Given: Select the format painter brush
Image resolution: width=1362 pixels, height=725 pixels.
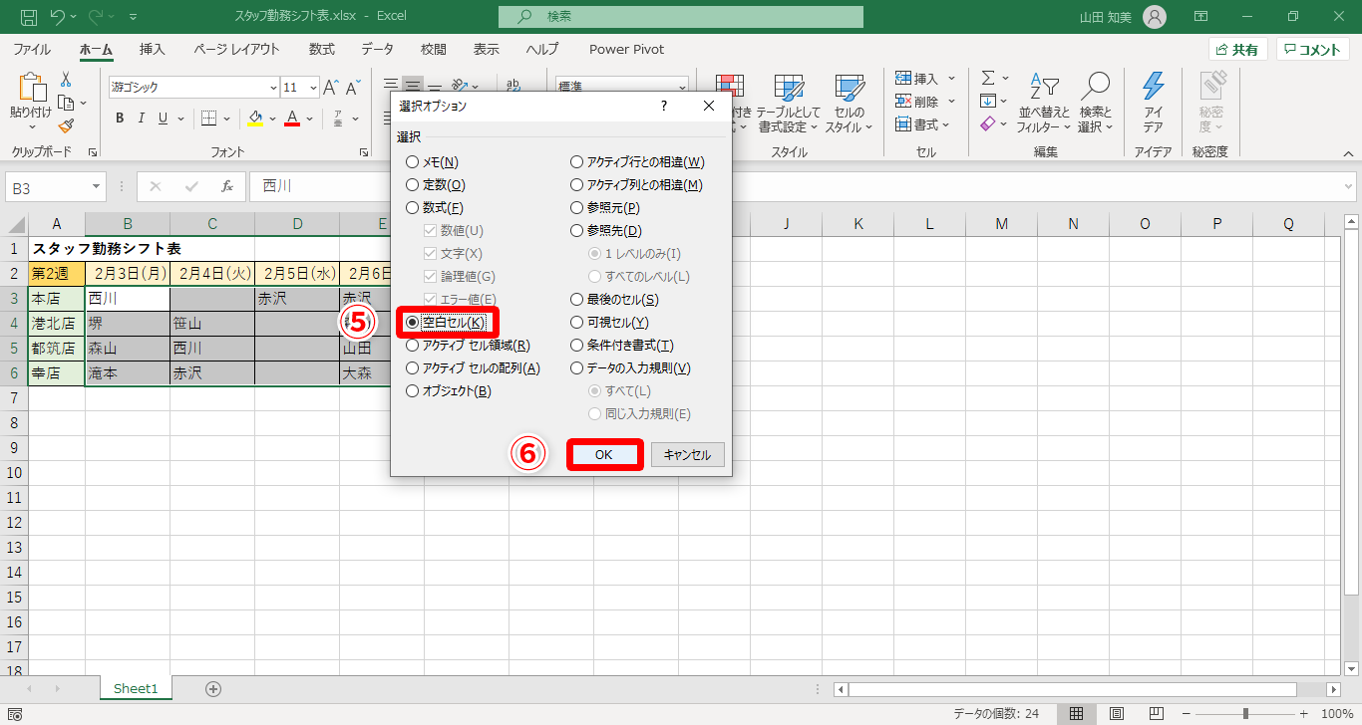Looking at the screenshot, I should (x=66, y=125).
